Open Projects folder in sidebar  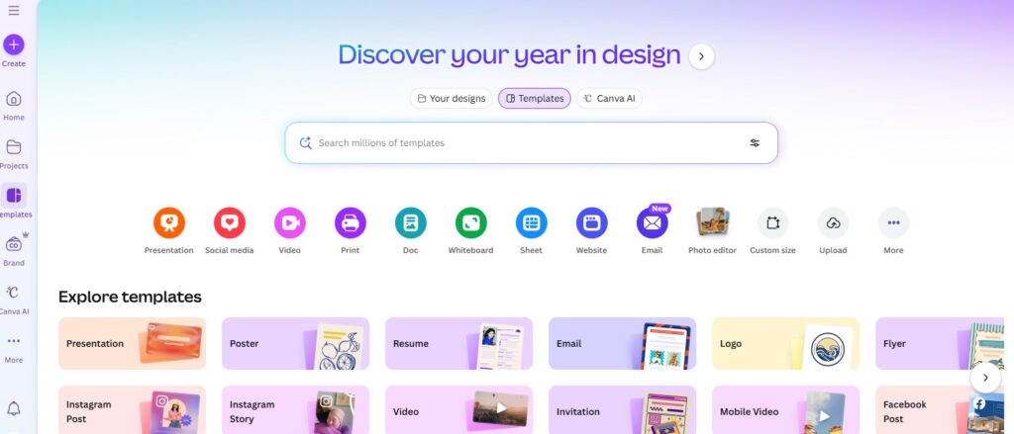[x=14, y=153]
